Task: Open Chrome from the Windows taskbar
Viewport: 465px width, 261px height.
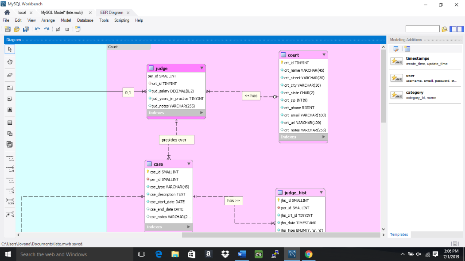Action: tap(309, 254)
